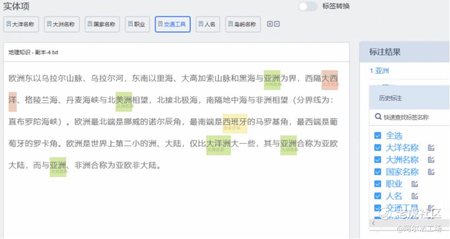Select the 大洲名称 entity label button
The image size is (450, 239).
coord(62,24)
